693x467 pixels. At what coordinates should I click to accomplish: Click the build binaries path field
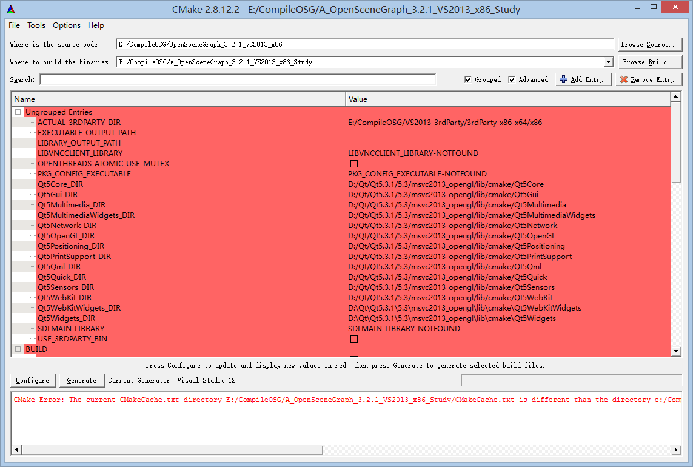360,62
